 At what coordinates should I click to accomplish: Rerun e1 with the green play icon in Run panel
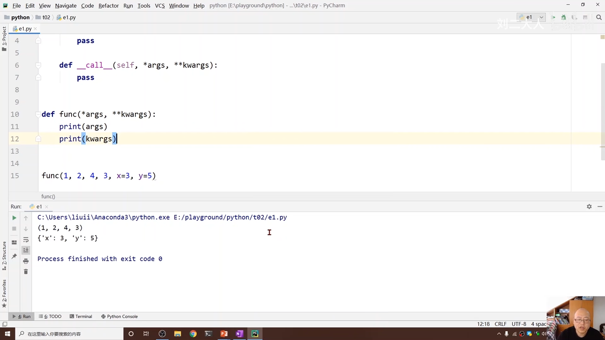pos(14,218)
